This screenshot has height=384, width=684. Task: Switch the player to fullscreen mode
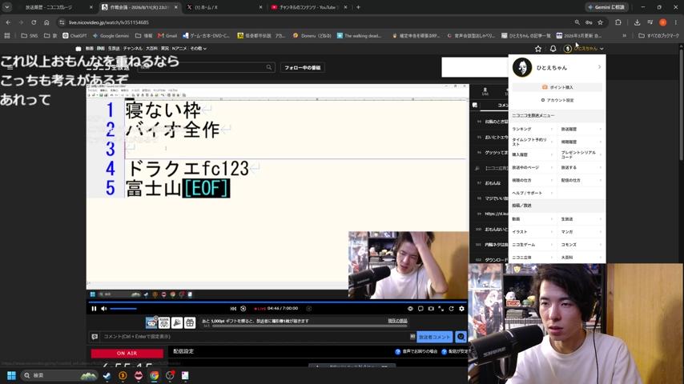(441, 309)
